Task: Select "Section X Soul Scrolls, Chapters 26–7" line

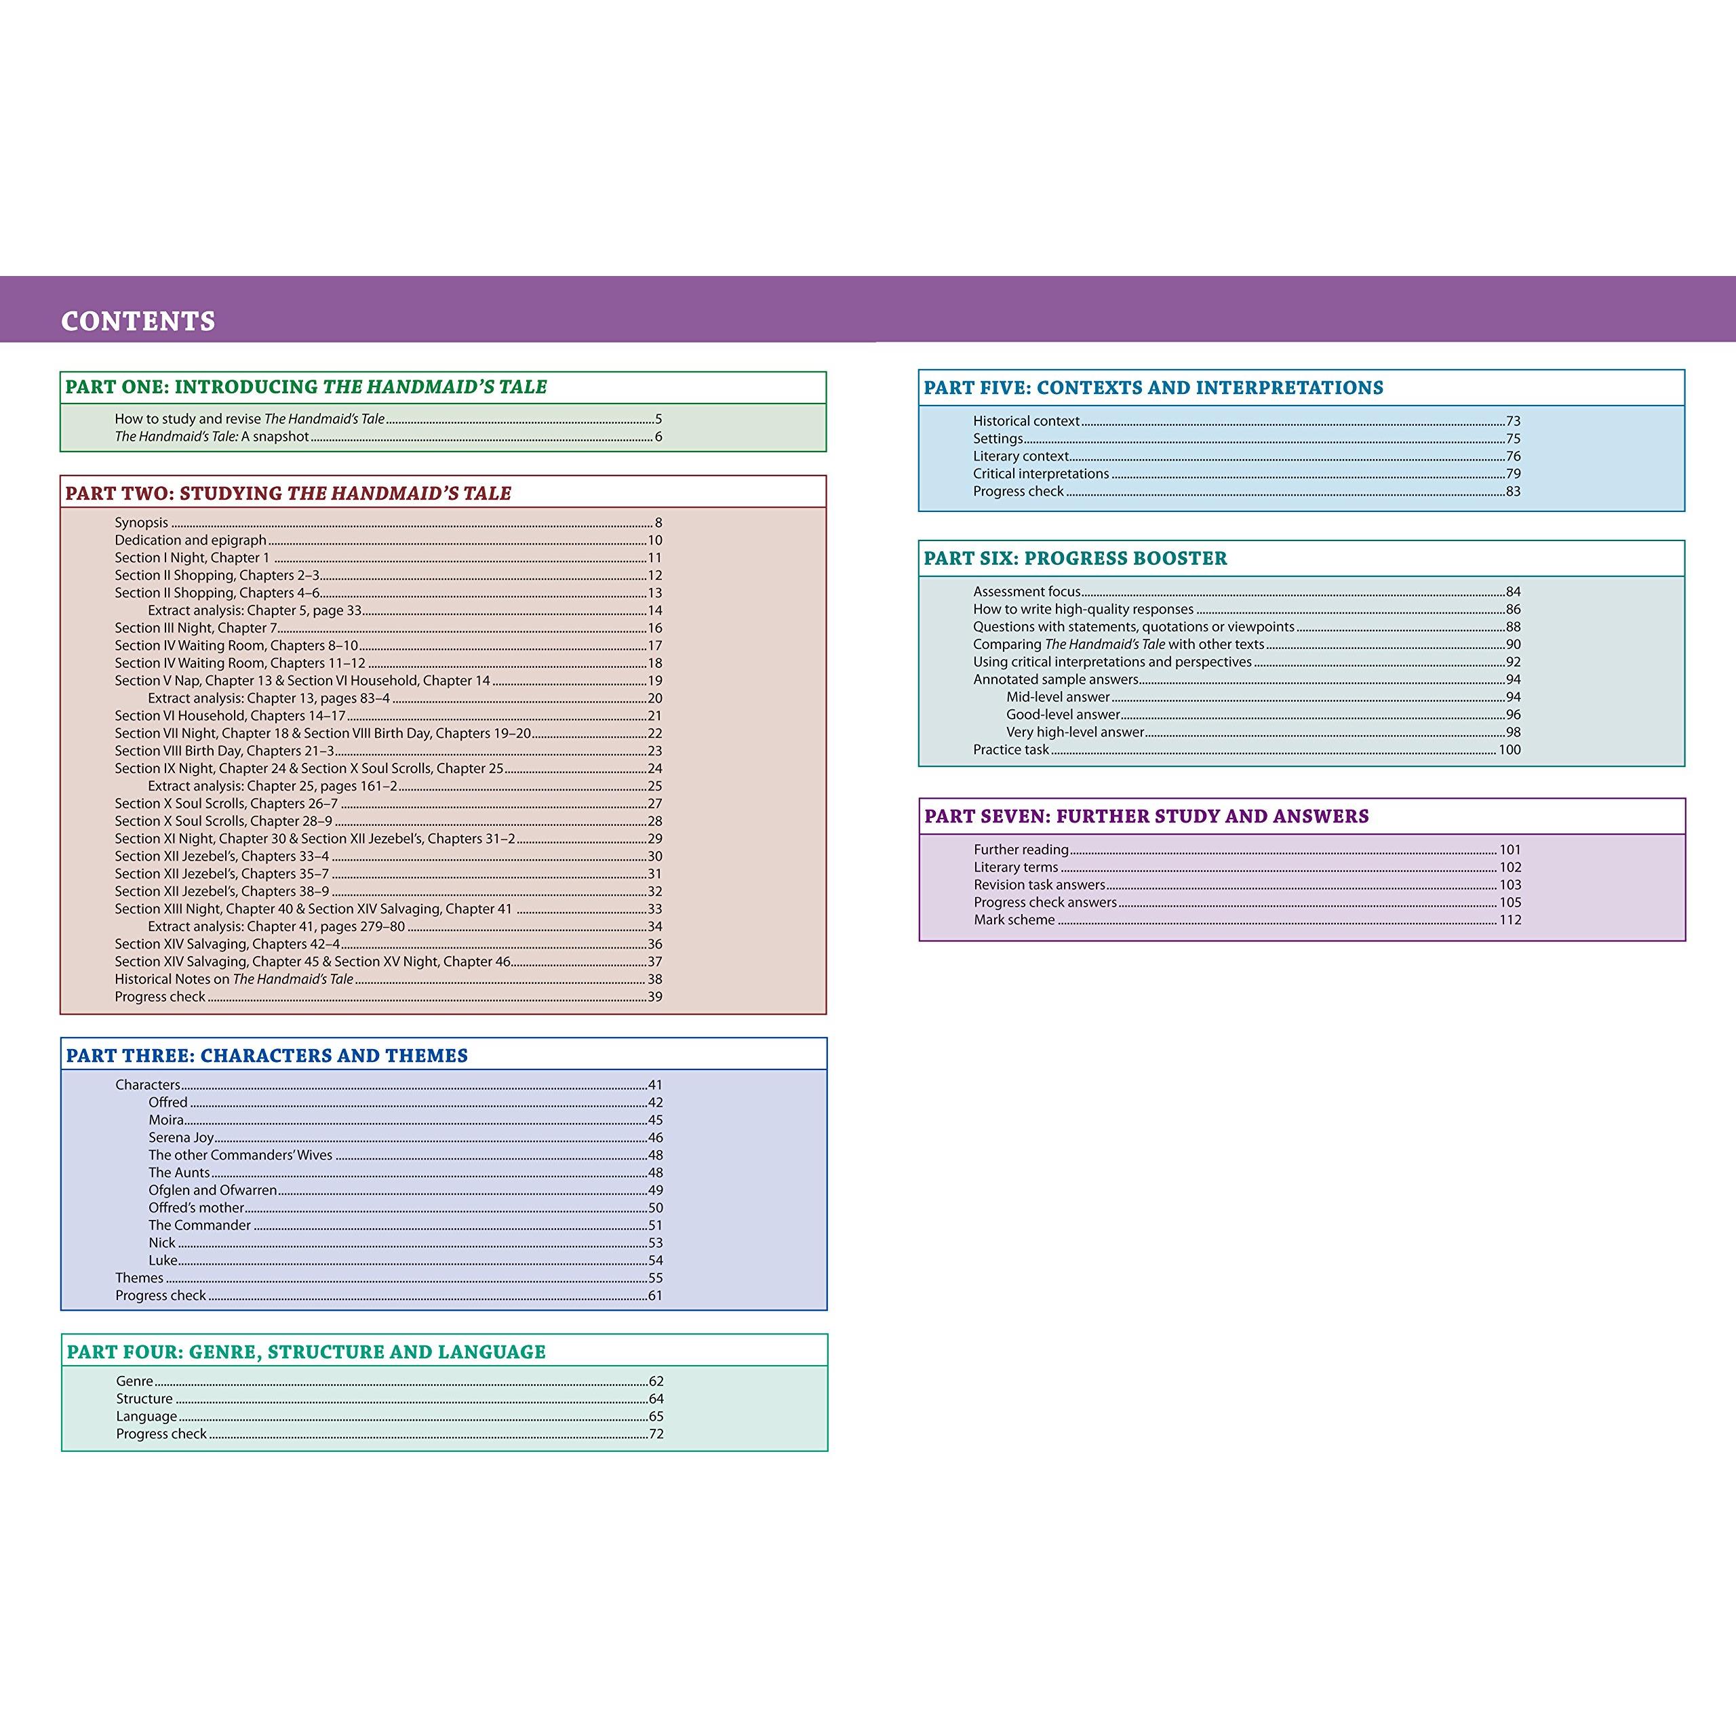Action: (x=388, y=804)
